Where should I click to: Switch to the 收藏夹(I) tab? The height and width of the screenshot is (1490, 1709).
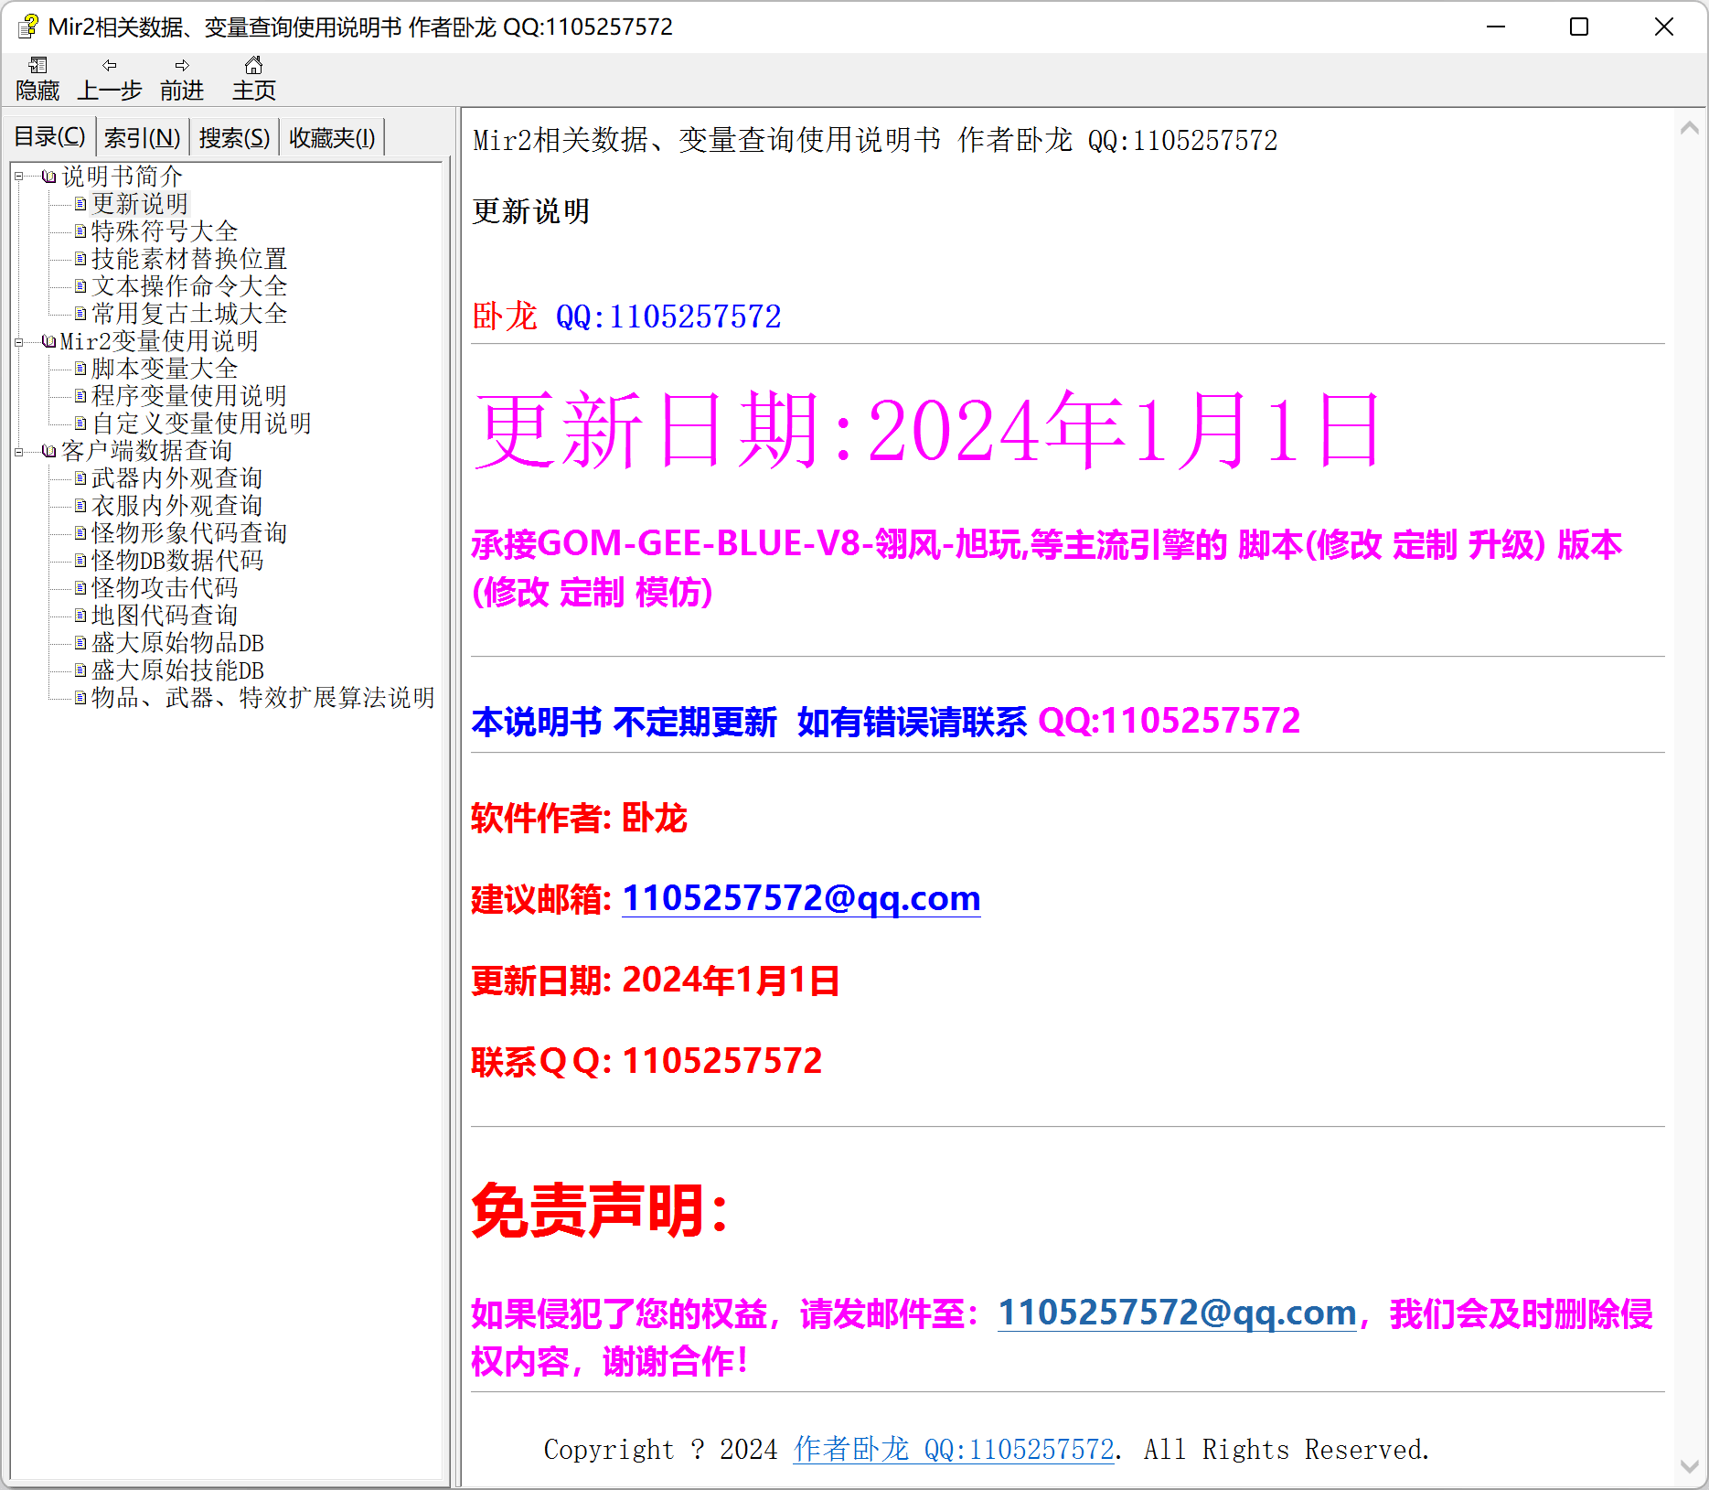[332, 138]
